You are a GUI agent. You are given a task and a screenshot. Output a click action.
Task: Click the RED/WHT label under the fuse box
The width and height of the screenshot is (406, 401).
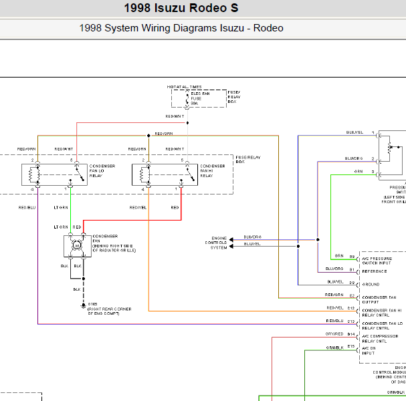click(x=175, y=116)
